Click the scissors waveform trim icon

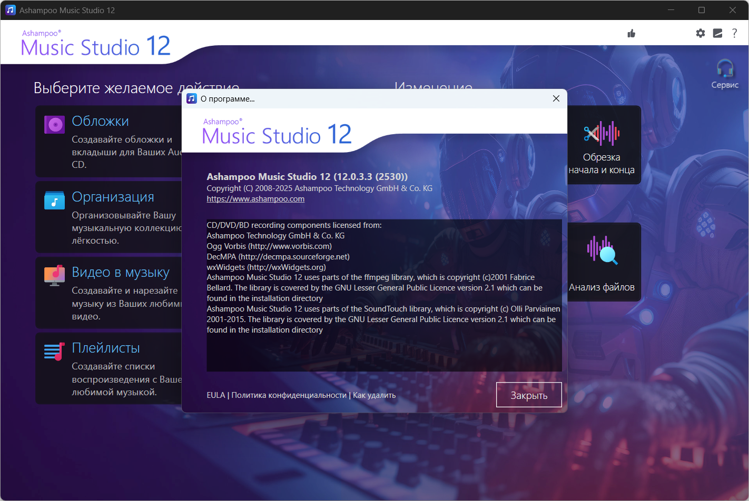point(602,134)
